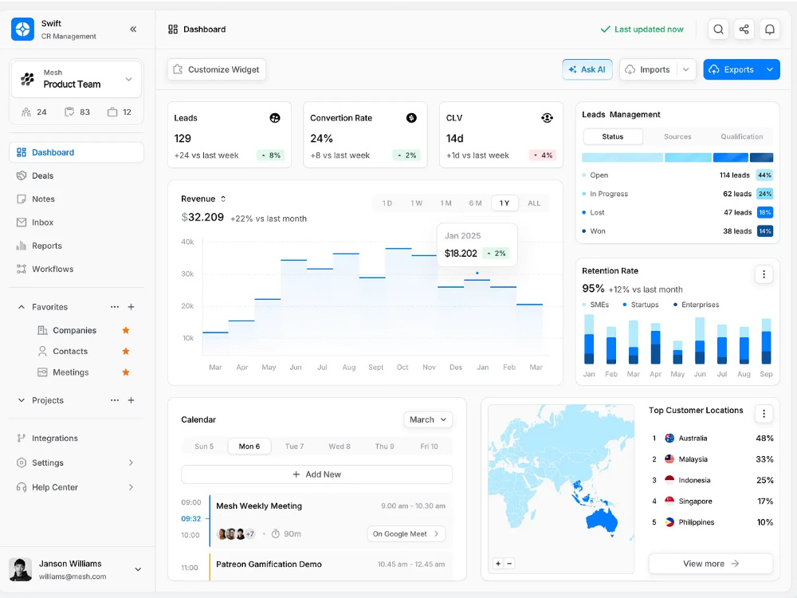The height and width of the screenshot is (598, 797).
Task: Switch to the Sources tab
Action: [677, 137]
